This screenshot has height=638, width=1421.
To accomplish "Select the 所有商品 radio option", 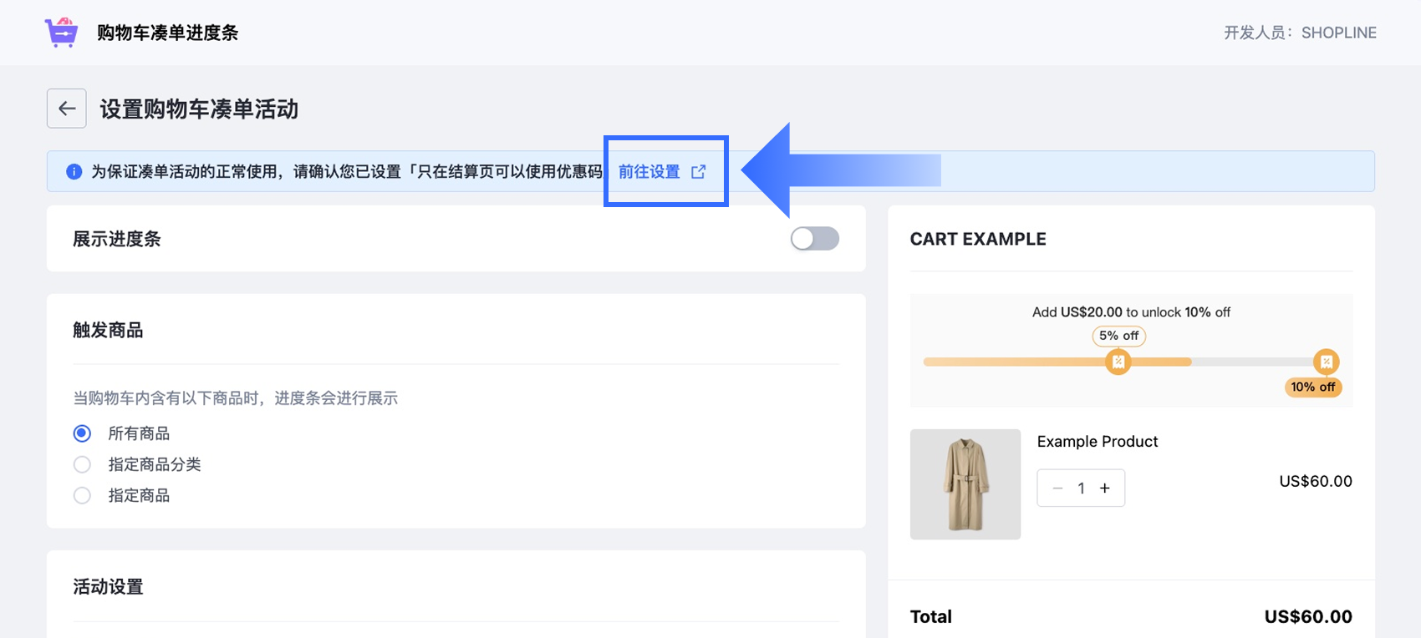I will coord(82,433).
